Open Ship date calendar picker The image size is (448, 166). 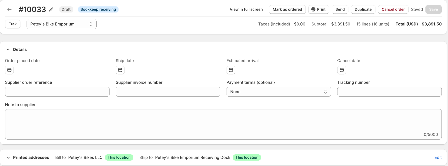pos(120,70)
